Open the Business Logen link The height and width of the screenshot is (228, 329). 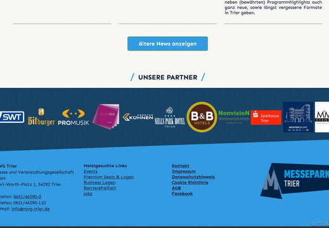[100, 182]
